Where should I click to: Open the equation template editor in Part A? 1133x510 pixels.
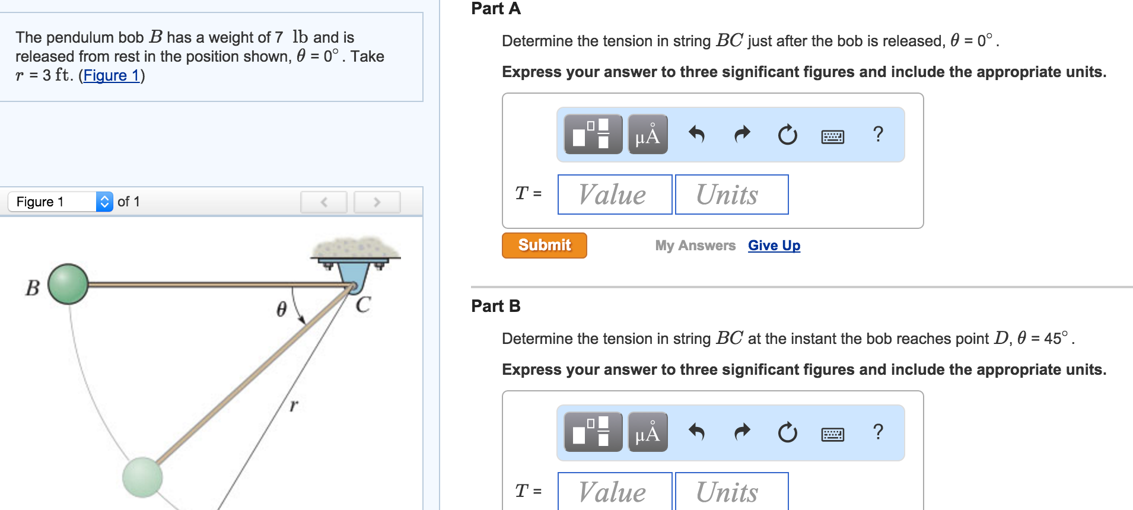(x=591, y=134)
